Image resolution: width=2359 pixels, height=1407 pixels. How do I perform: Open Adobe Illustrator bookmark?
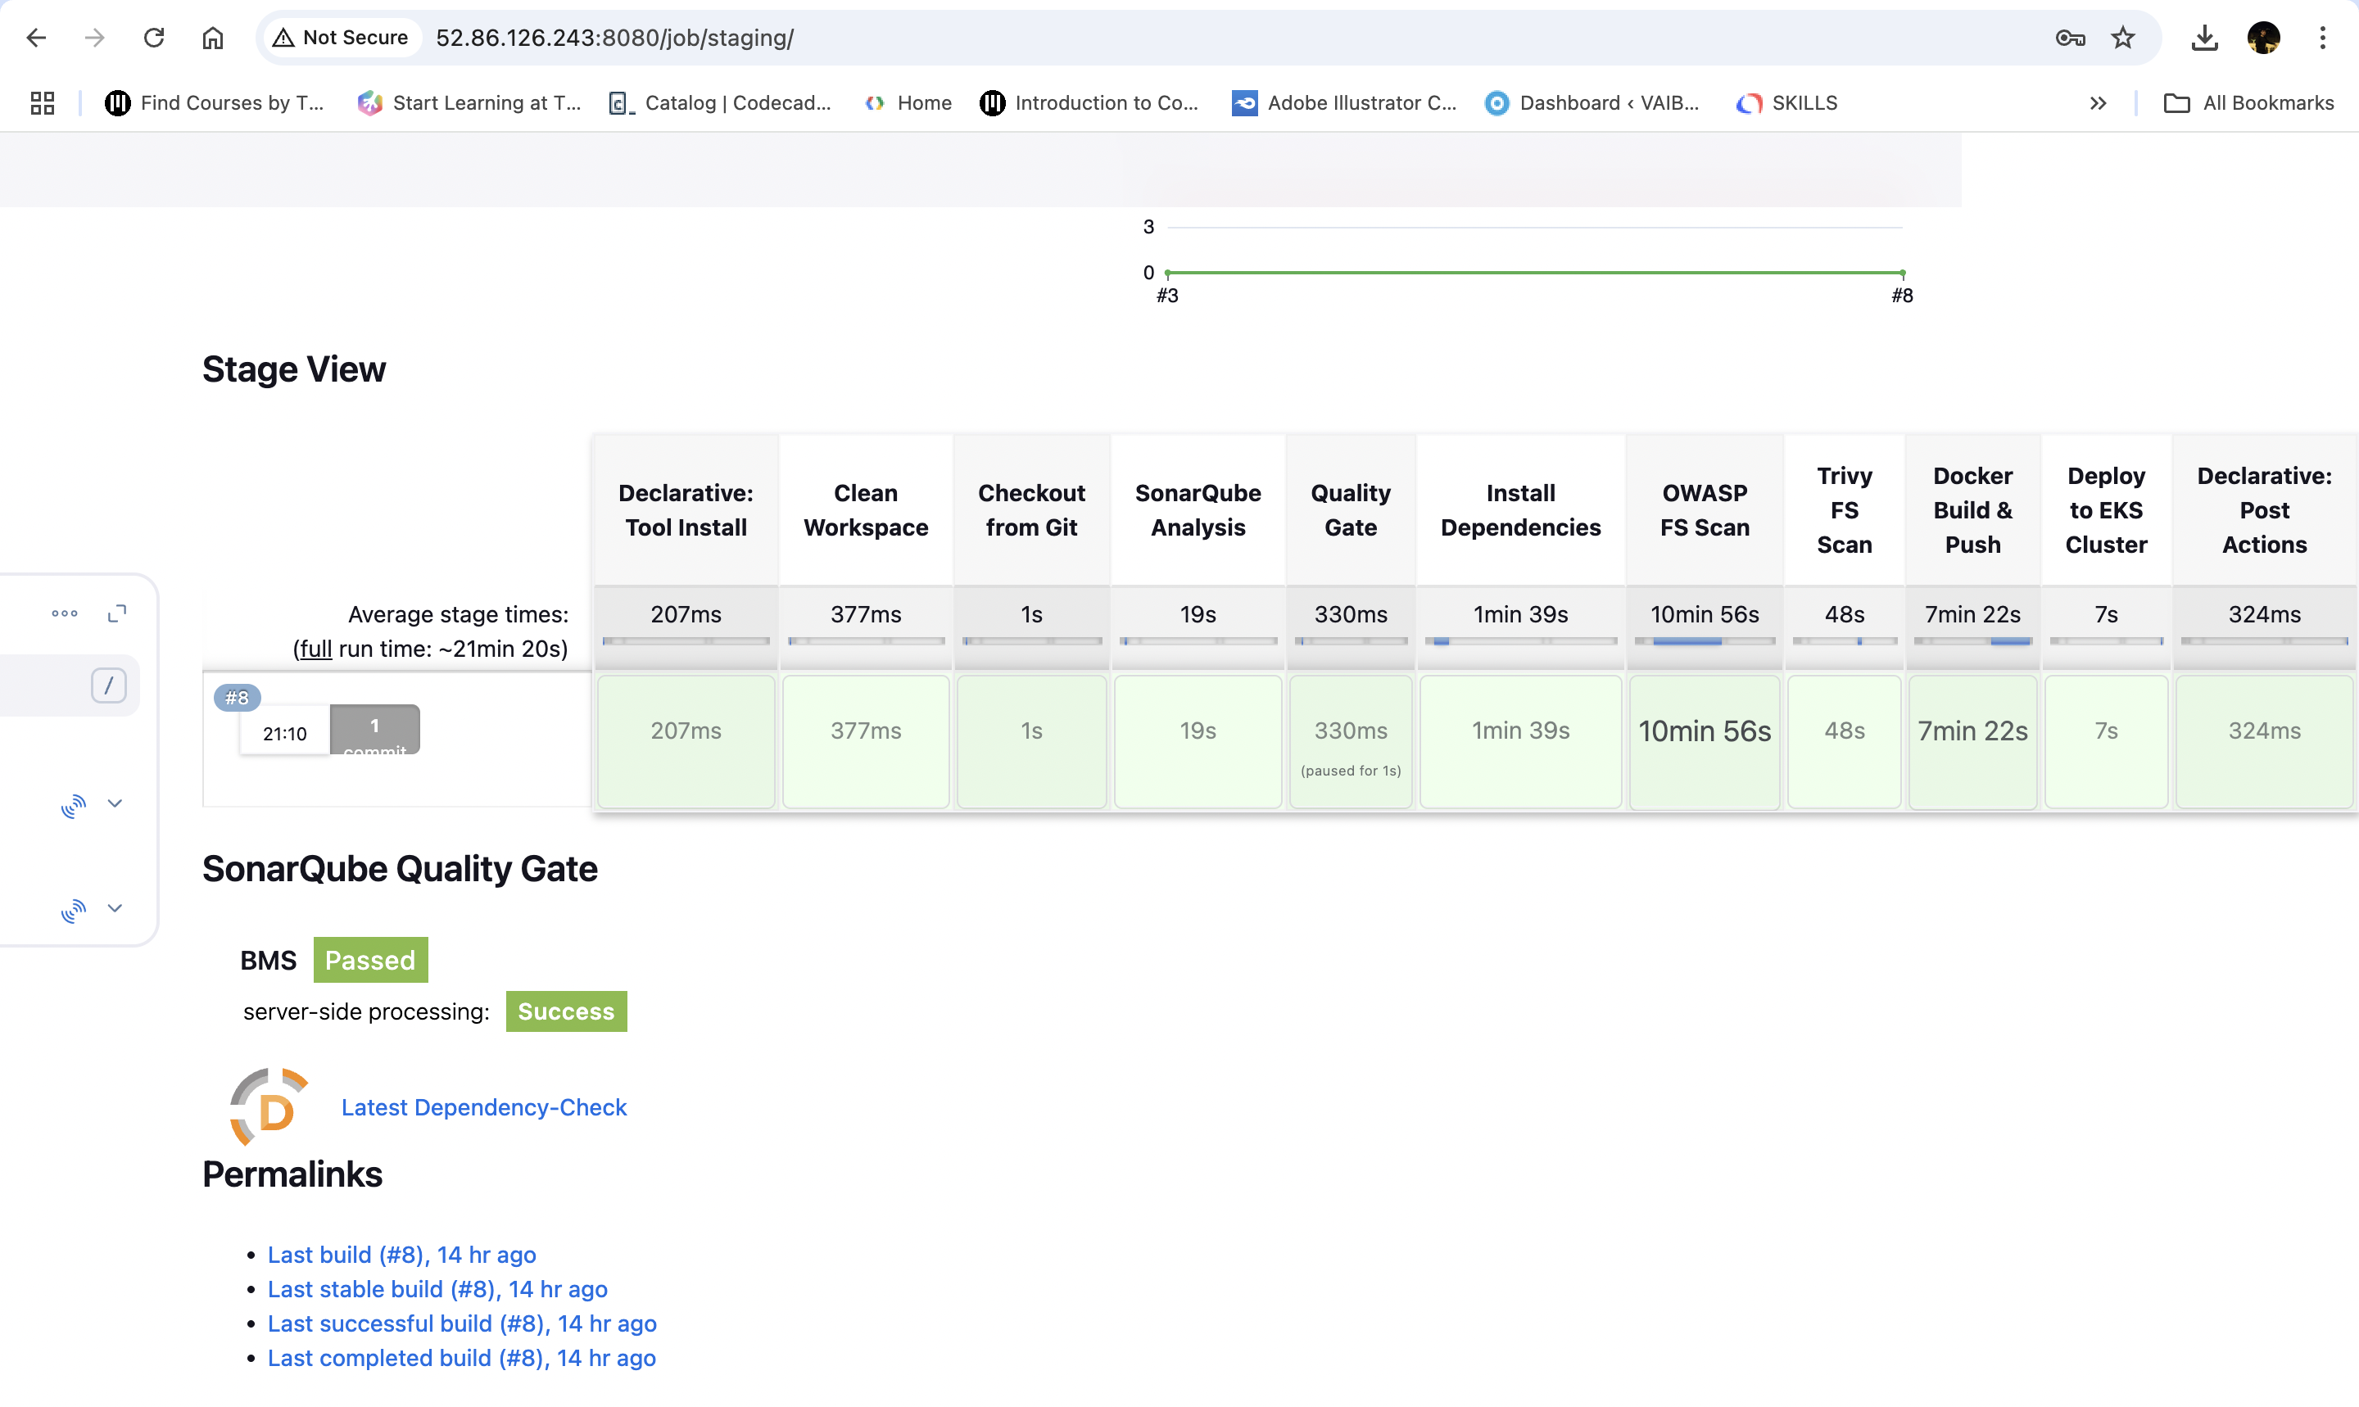[x=1343, y=102]
